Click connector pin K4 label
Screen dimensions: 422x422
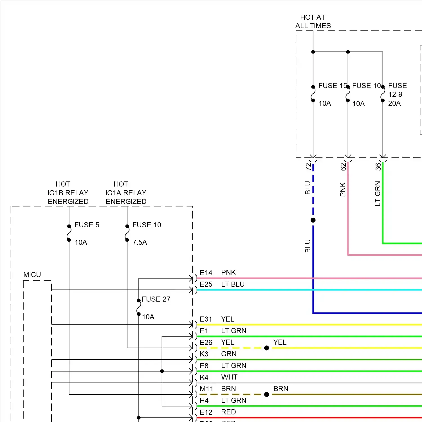(204, 377)
